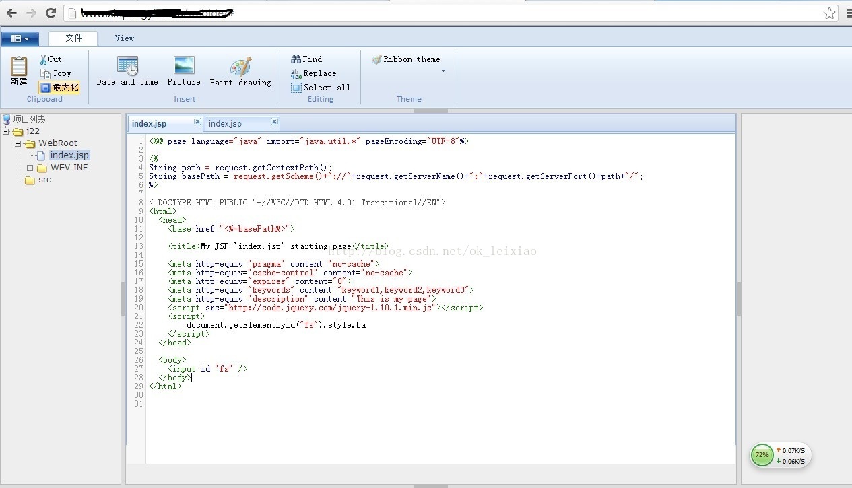The height and width of the screenshot is (488, 852).
Task: Click the Replace icon
Action: (296, 73)
